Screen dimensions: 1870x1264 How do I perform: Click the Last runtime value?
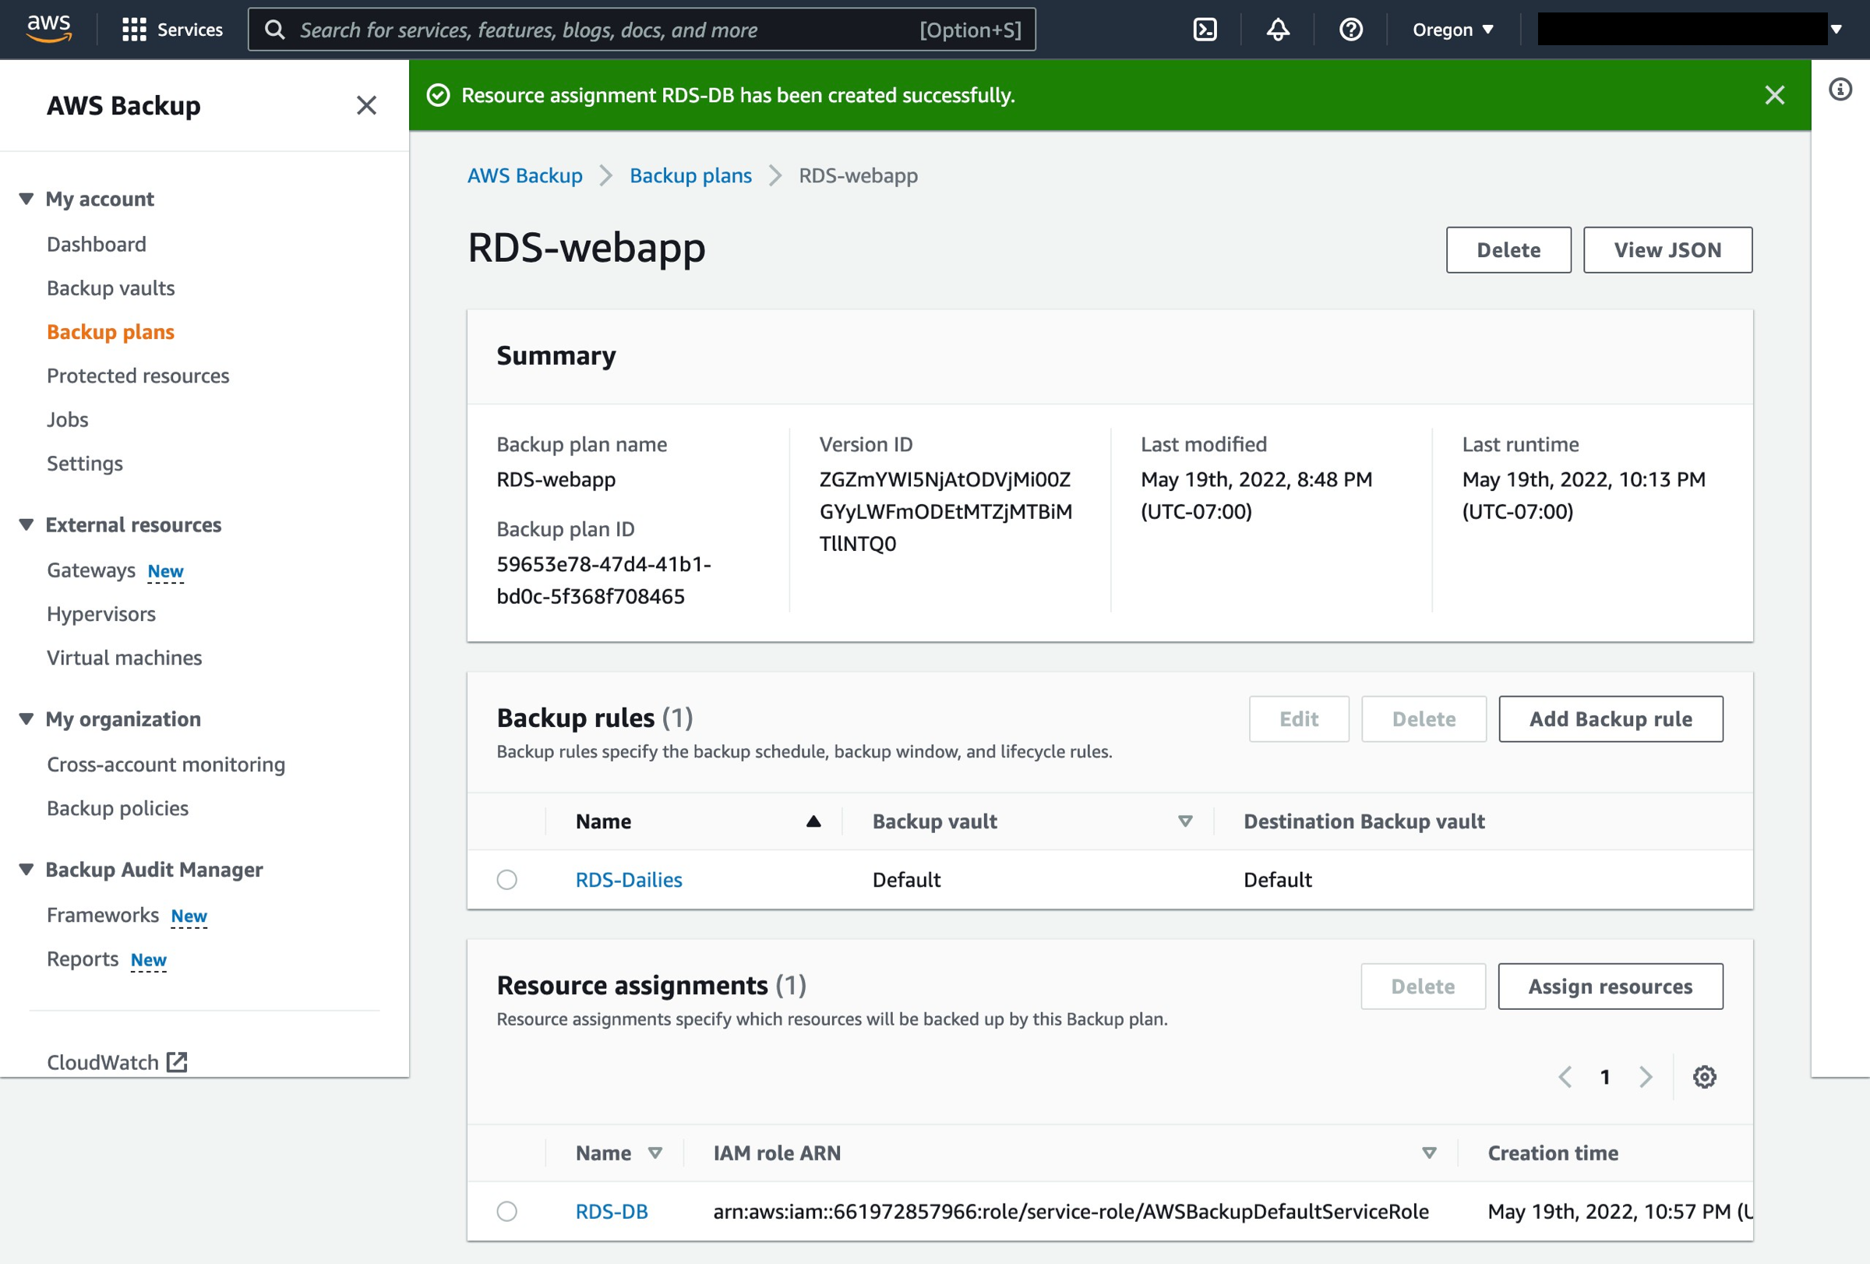(1583, 495)
